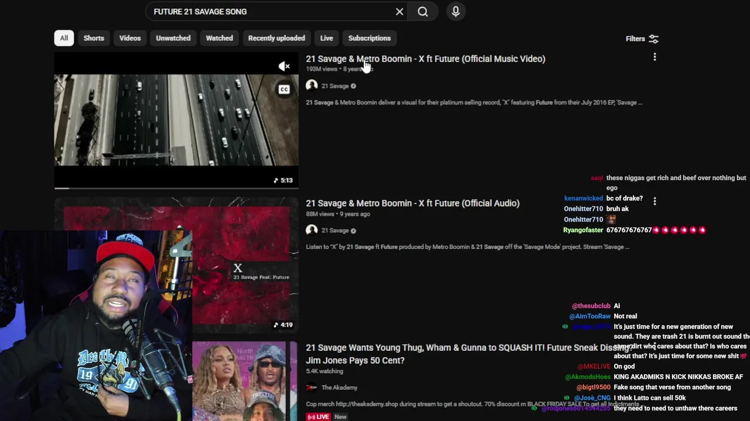The height and width of the screenshot is (421, 750).
Task: Open 21 Savage channel name under Official Audio
Action: pos(335,230)
